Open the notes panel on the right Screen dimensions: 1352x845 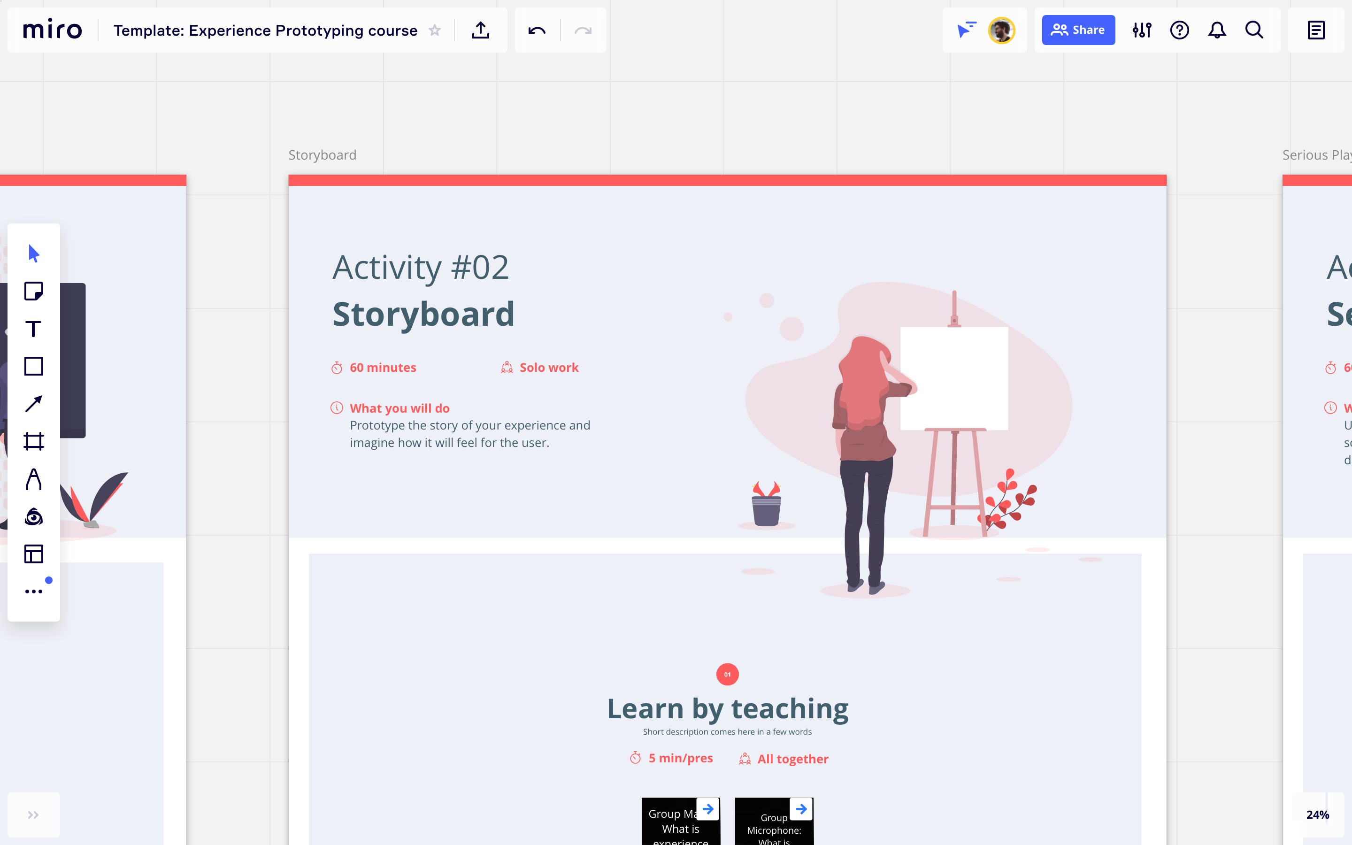pyautogui.click(x=1316, y=30)
